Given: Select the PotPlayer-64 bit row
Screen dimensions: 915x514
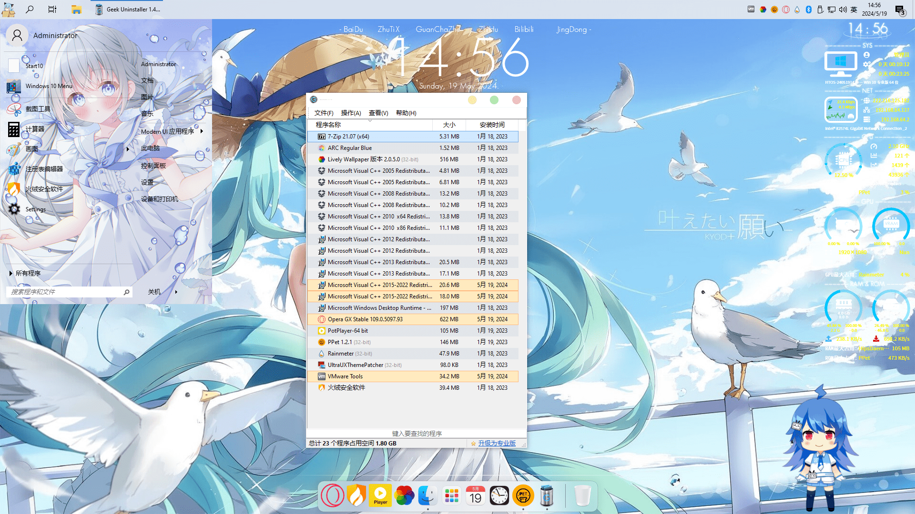Looking at the screenshot, I should [413, 331].
